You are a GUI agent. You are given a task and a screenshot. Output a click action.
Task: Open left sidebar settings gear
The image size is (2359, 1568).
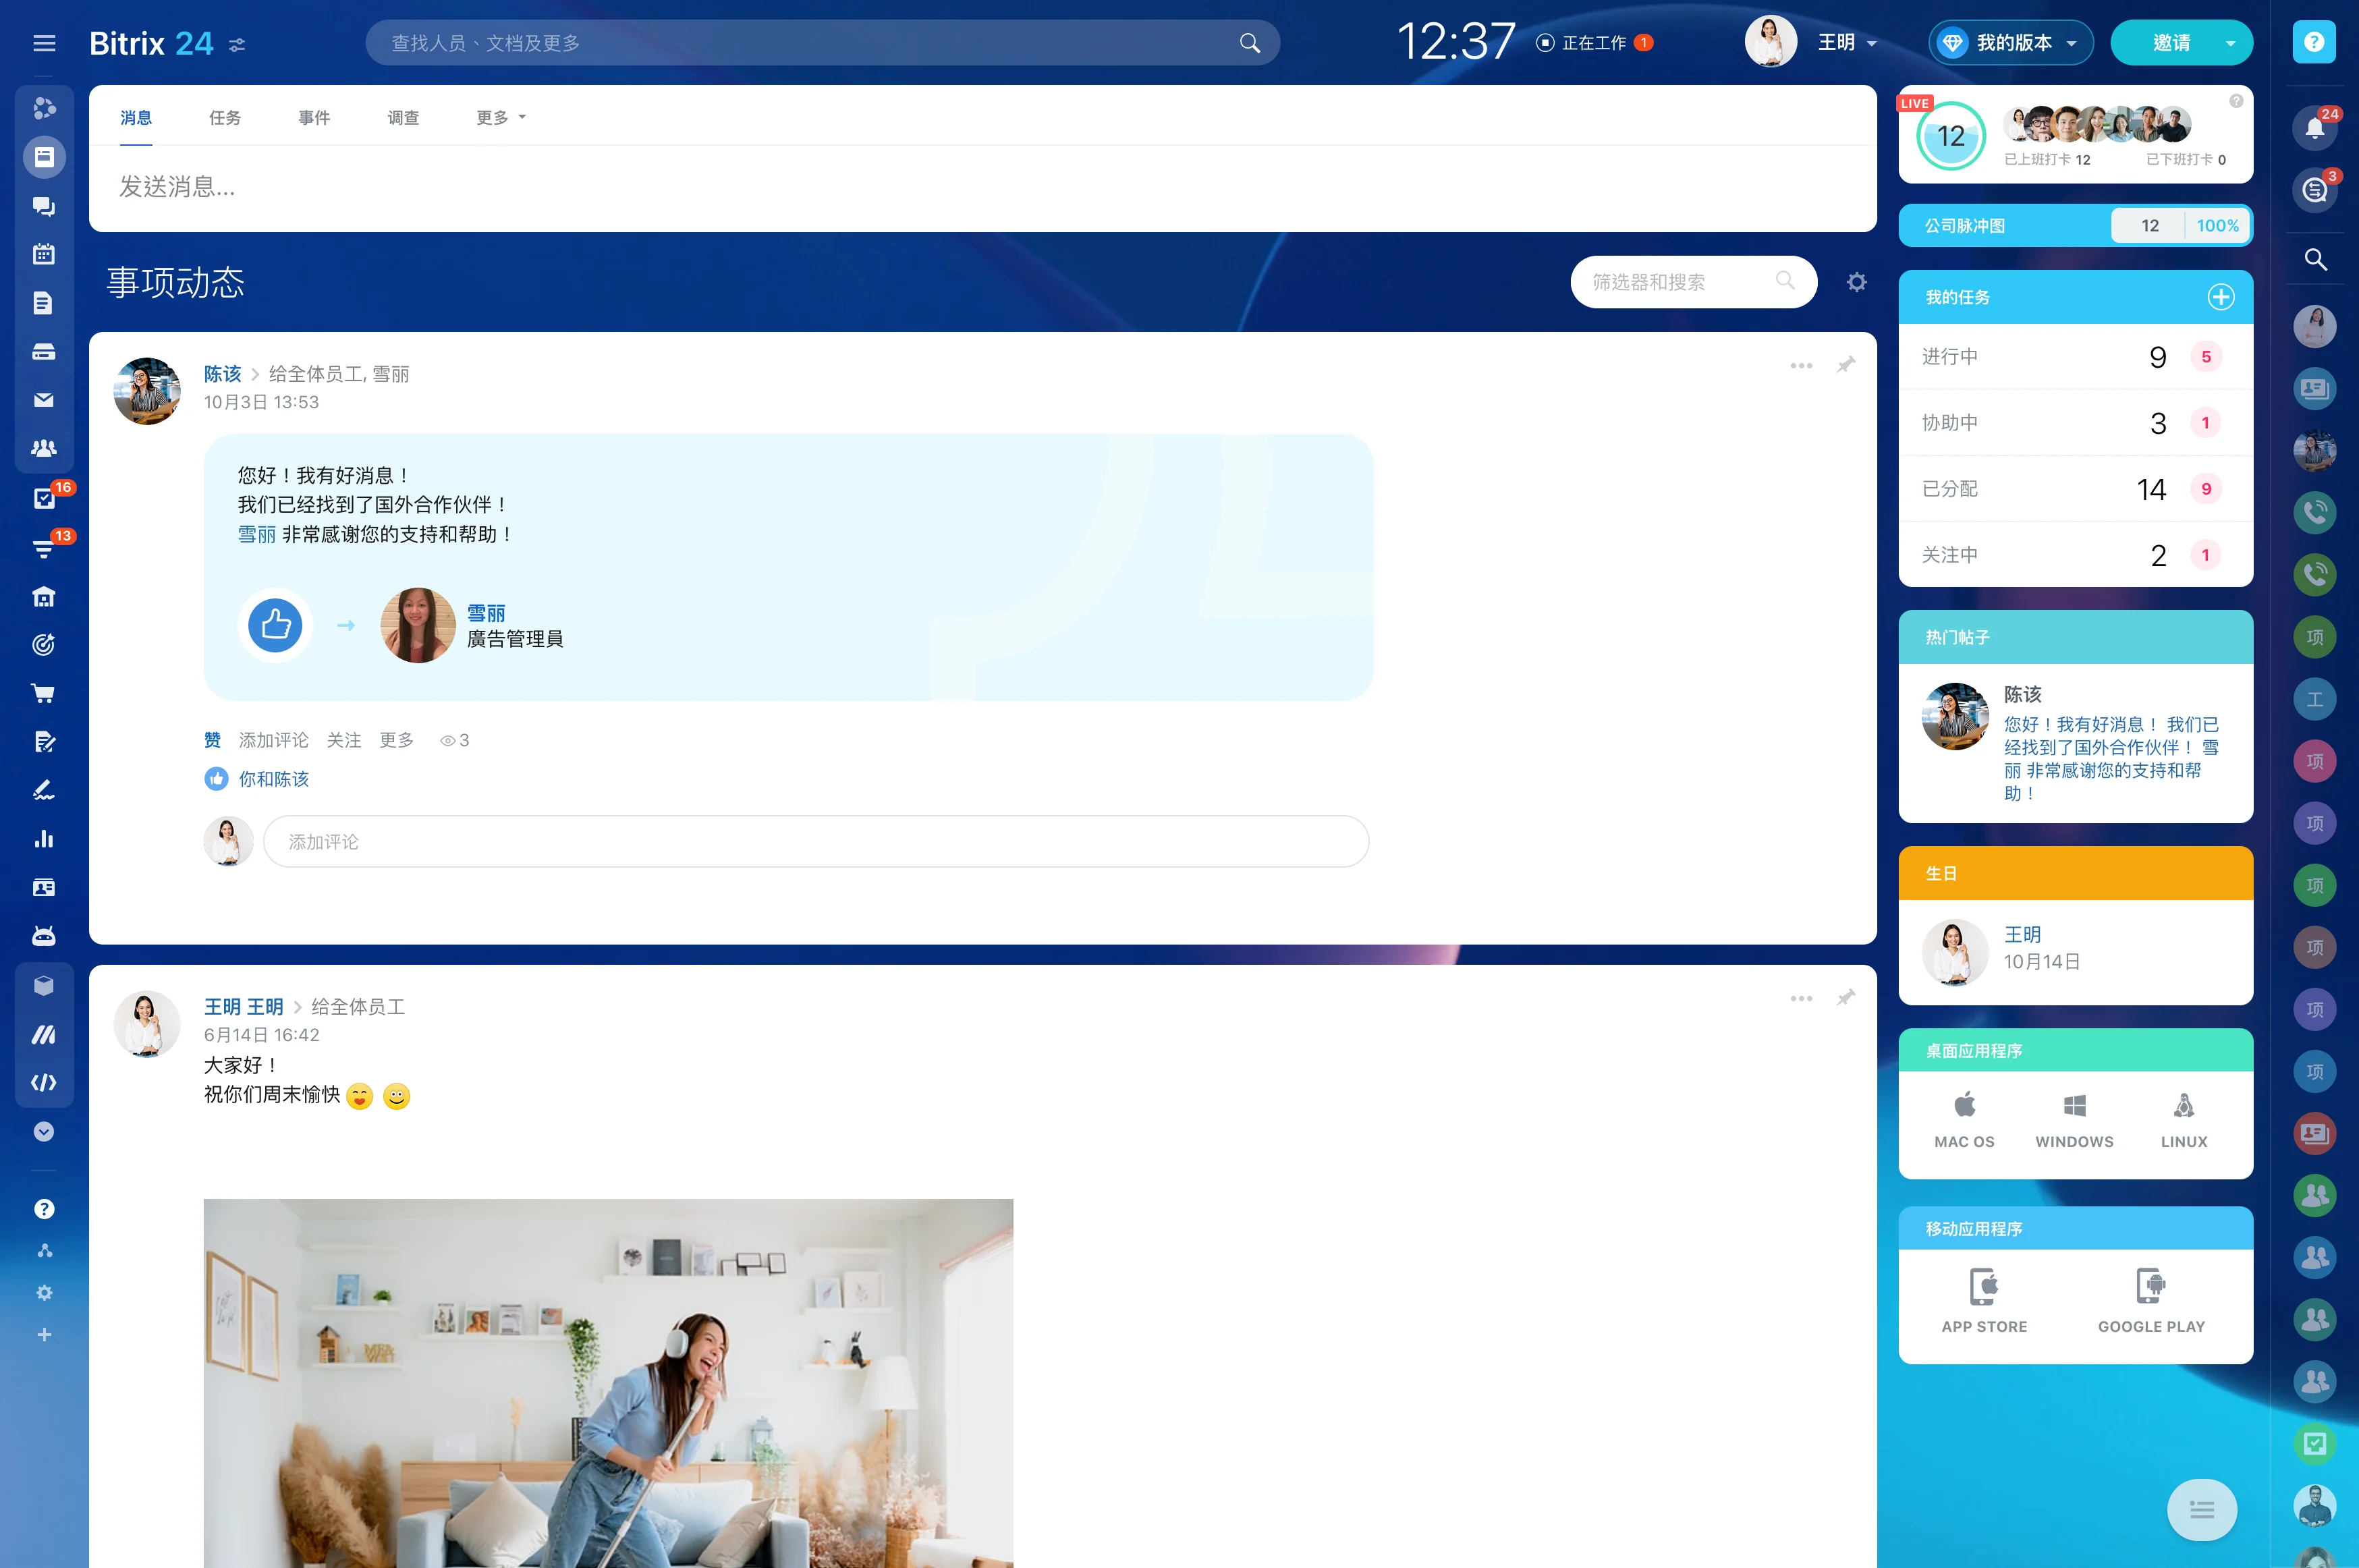click(x=44, y=1293)
